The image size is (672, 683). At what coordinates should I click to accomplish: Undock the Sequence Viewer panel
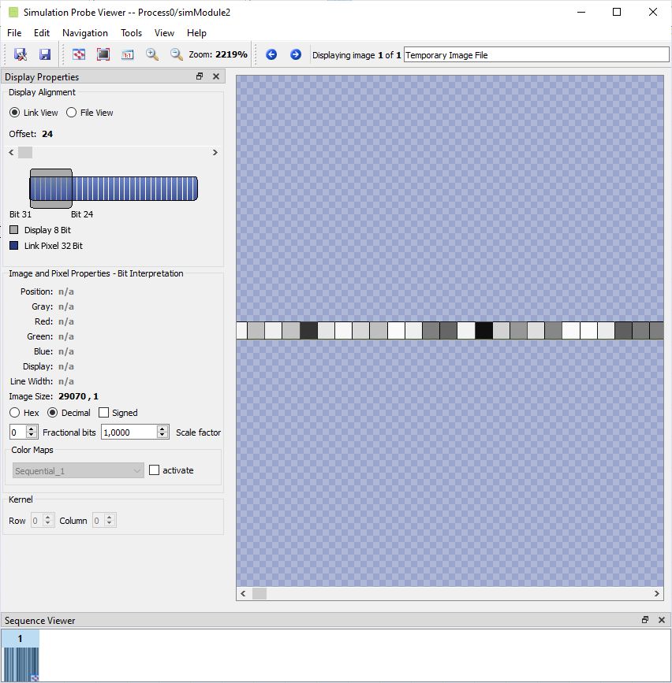pos(645,619)
